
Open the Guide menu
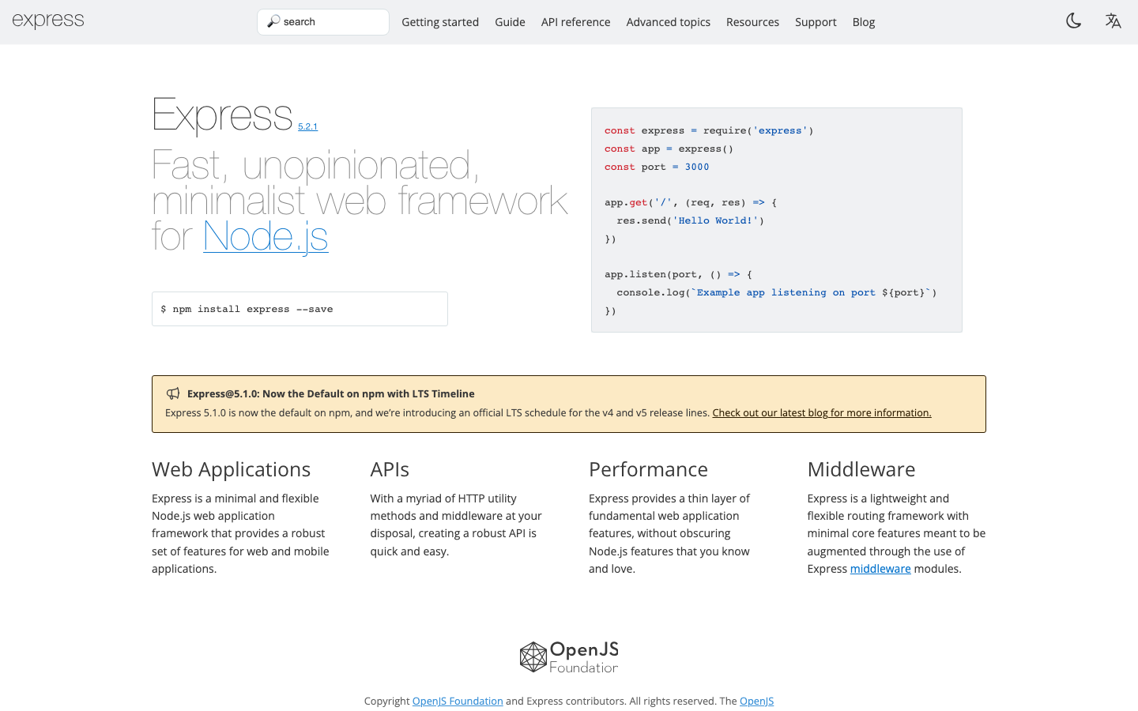coord(510,22)
